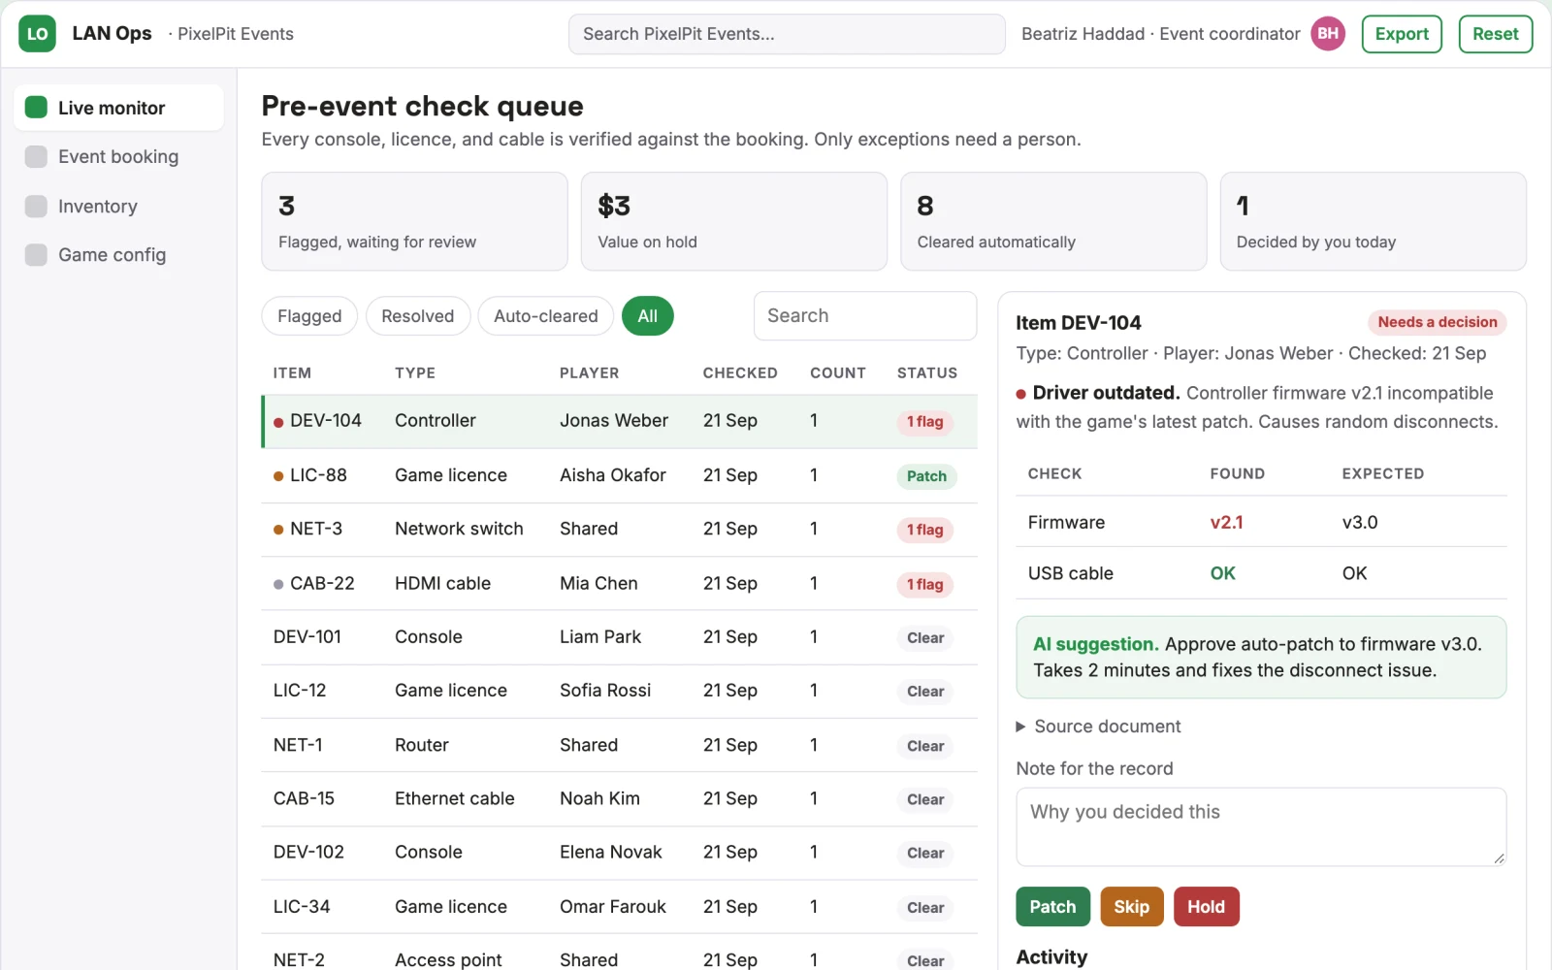Viewport: 1552px width, 970px height.
Task: Click the Needs a decision badge
Action: tap(1437, 322)
